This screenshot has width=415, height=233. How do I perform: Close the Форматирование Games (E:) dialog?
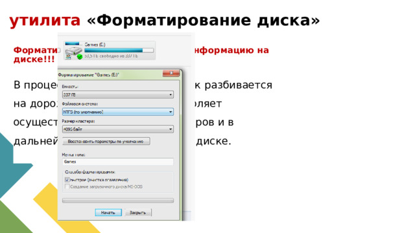click(171, 73)
